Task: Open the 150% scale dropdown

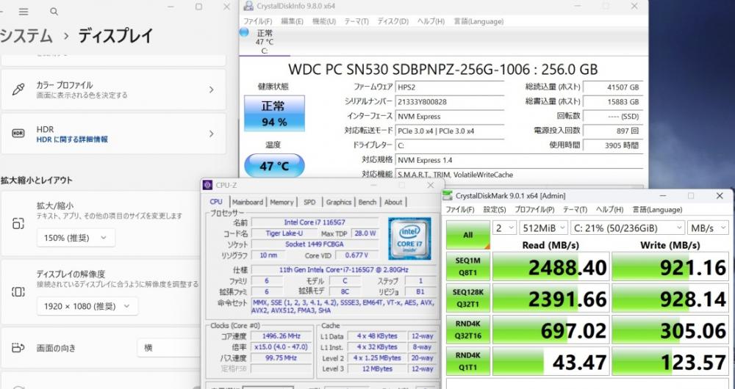Action: tap(76, 238)
